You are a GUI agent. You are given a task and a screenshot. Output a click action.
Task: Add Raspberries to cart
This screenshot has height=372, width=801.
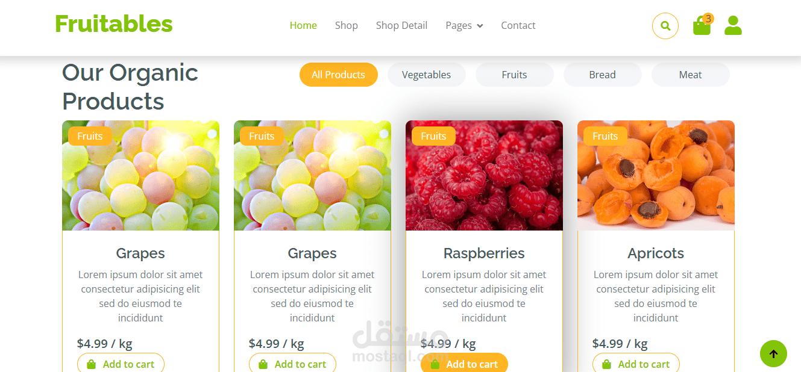464,363
